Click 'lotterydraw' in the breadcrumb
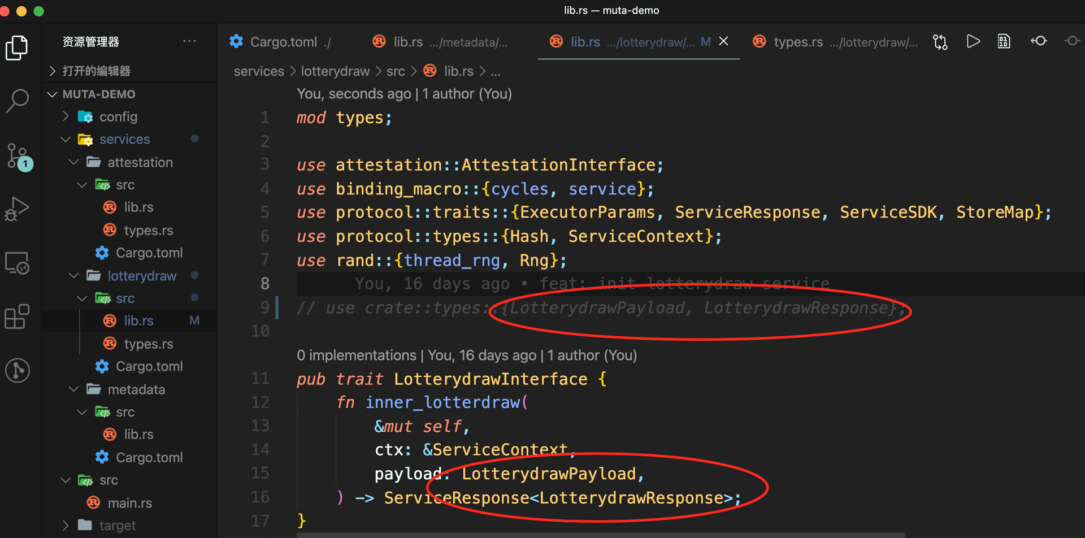Viewport: 1085px width, 538px height. point(335,71)
